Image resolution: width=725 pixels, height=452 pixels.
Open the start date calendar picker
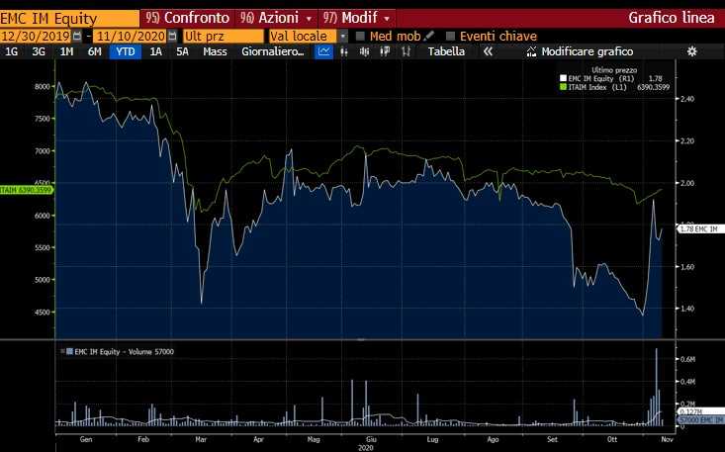77,36
